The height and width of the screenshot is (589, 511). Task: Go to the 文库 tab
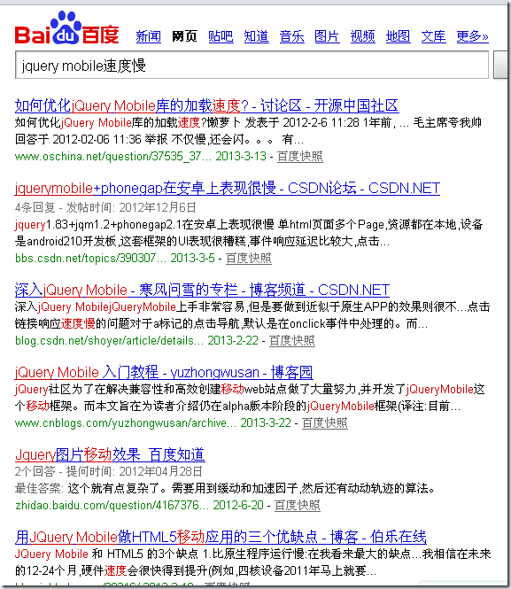click(x=433, y=36)
